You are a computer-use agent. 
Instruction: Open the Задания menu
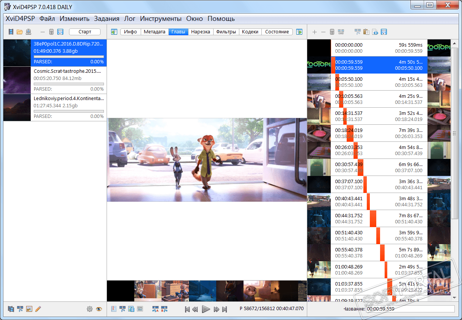click(x=107, y=19)
